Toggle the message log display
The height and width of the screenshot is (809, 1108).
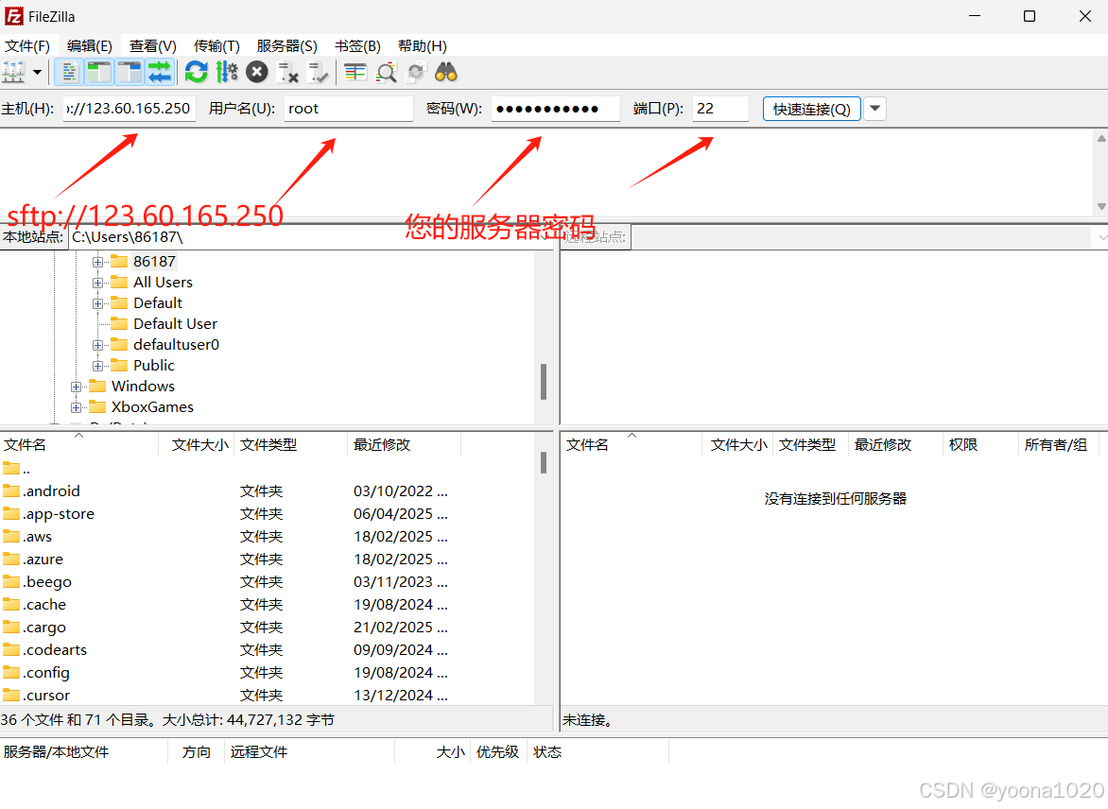69,72
